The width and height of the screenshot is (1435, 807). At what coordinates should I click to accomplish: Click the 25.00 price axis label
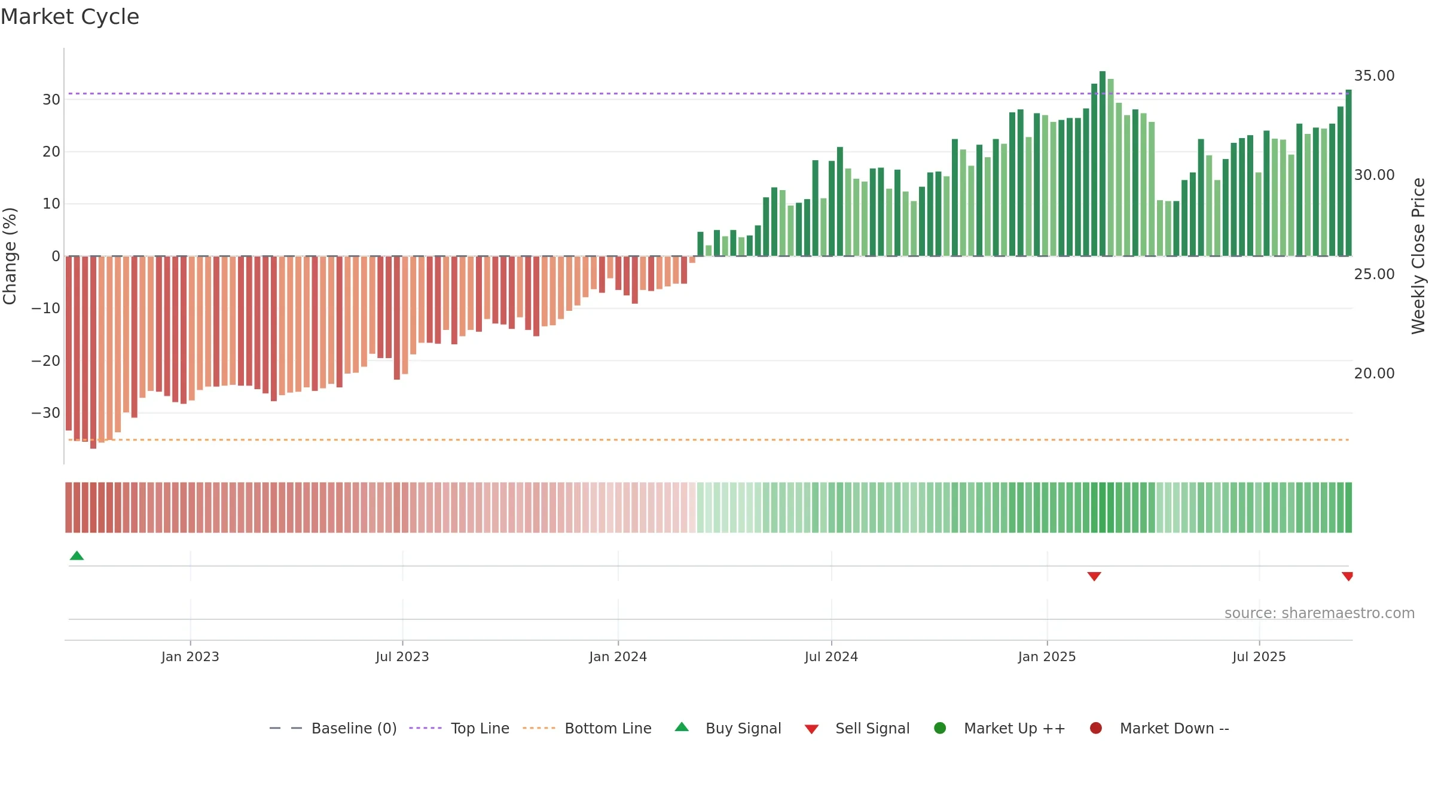click(1375, 274)
